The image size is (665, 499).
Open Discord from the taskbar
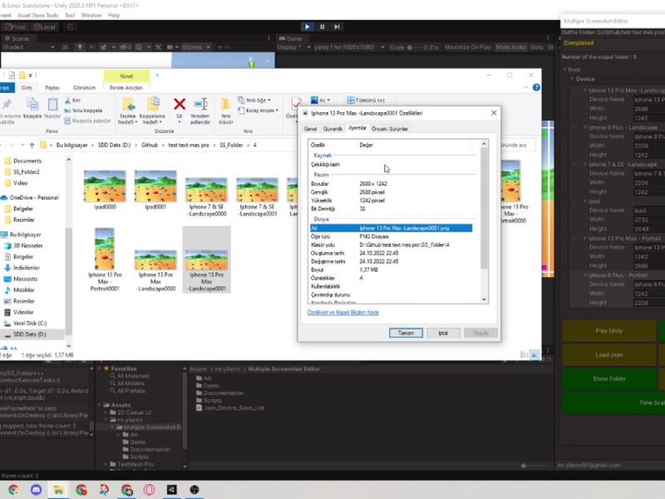(36, 490)
